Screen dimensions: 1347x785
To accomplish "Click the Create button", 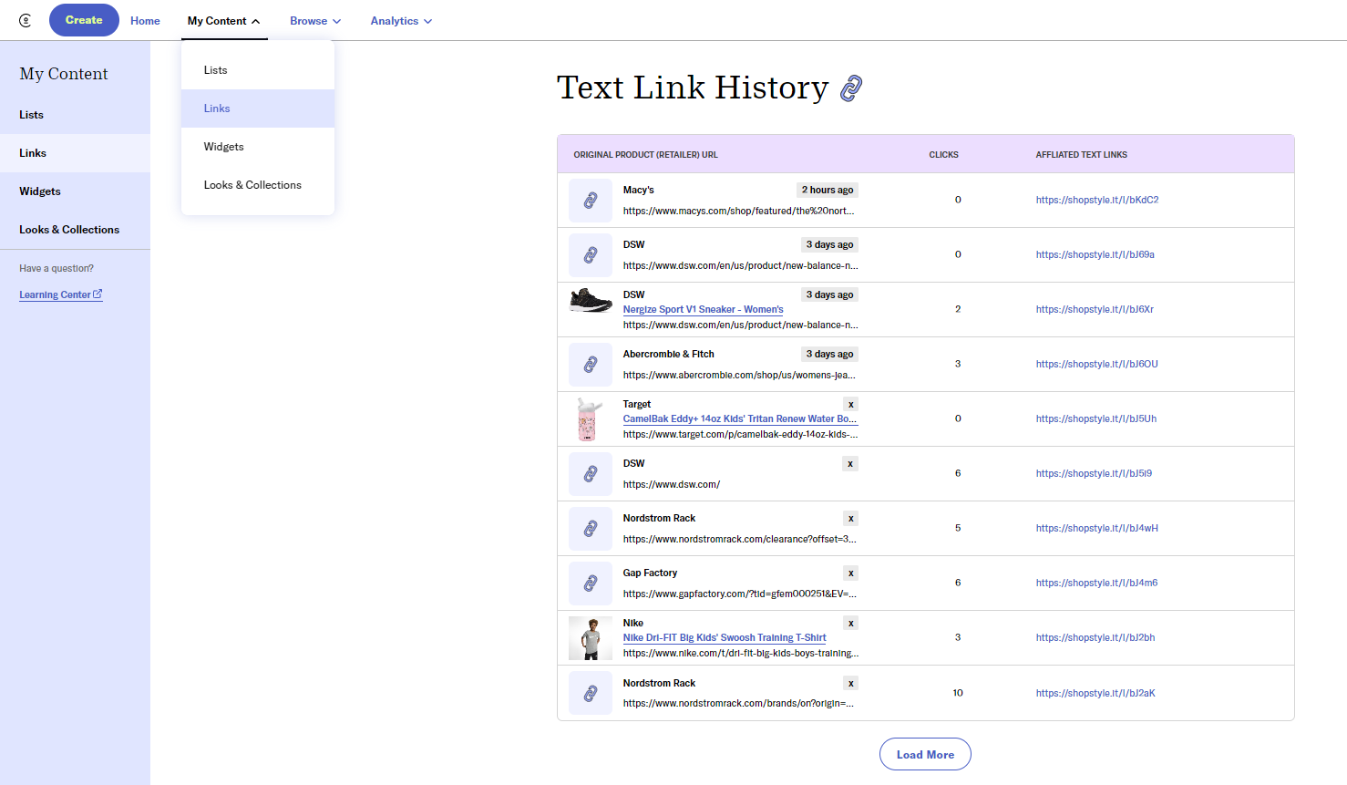I will click(x=84, y=20).
